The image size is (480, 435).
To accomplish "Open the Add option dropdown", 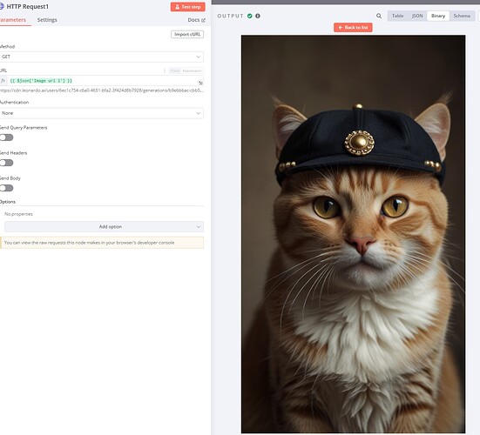I will point(104,227).
